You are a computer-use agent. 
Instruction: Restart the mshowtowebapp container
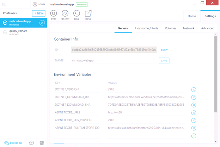[x=65, y=13]
